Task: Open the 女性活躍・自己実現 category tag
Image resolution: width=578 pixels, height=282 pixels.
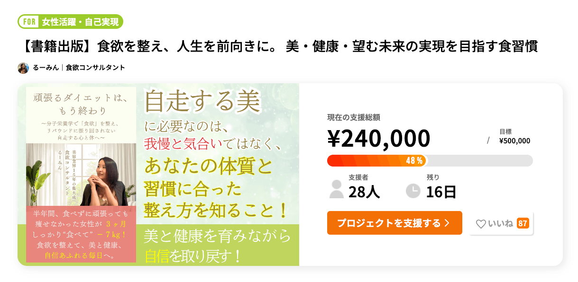Action: [80, 22]
